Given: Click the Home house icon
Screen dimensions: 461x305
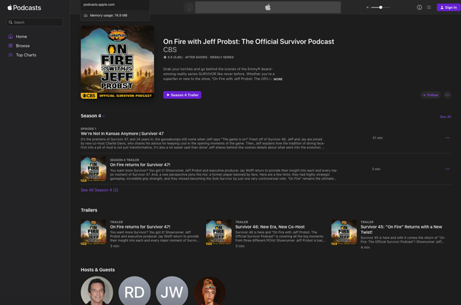Looking at the screenshot, I should (x=11, y=37).
